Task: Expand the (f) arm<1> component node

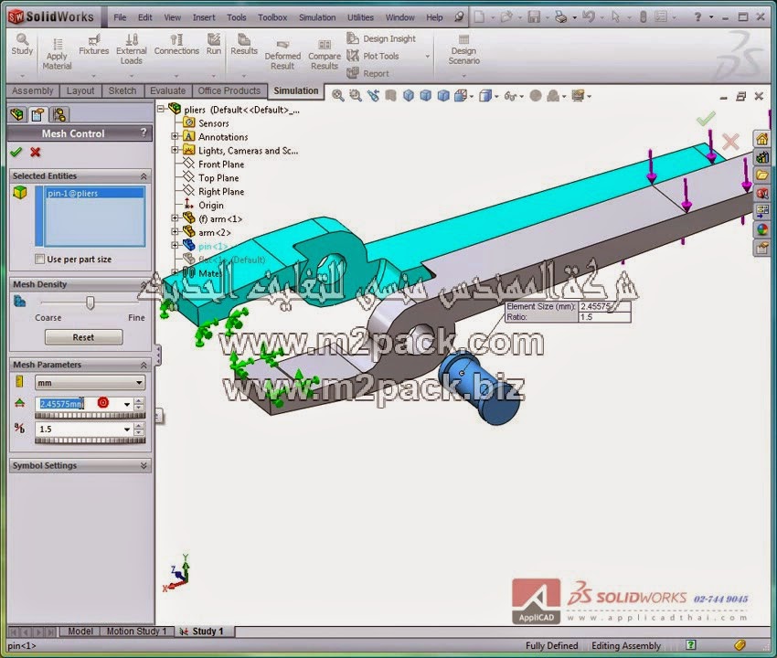Action: tap(175, 218)
